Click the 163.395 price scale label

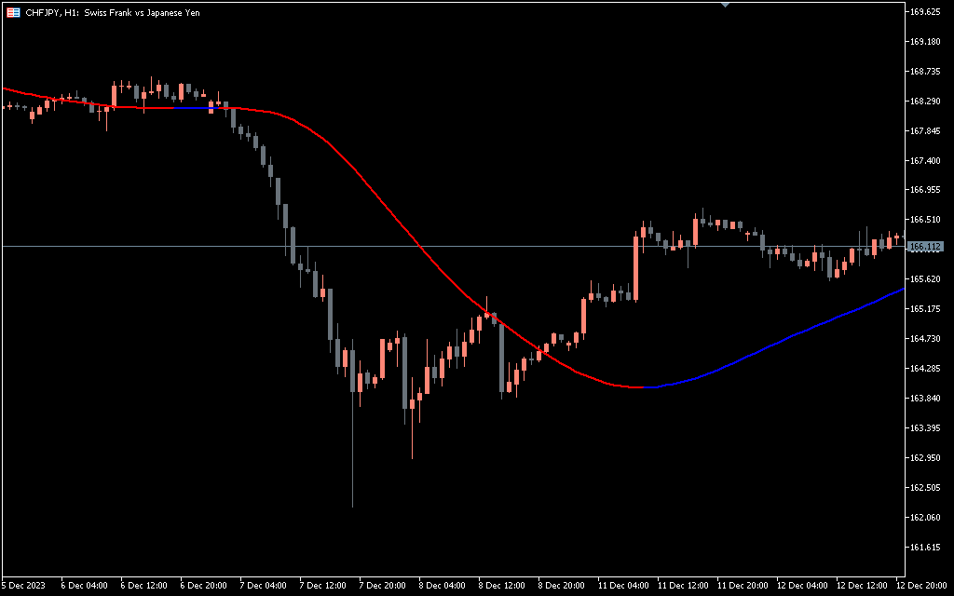pos(925,428)
